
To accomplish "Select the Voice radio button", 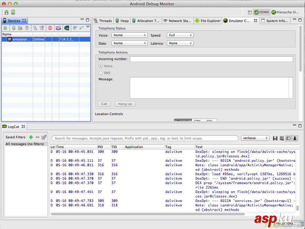I will (x=101, y=66).
